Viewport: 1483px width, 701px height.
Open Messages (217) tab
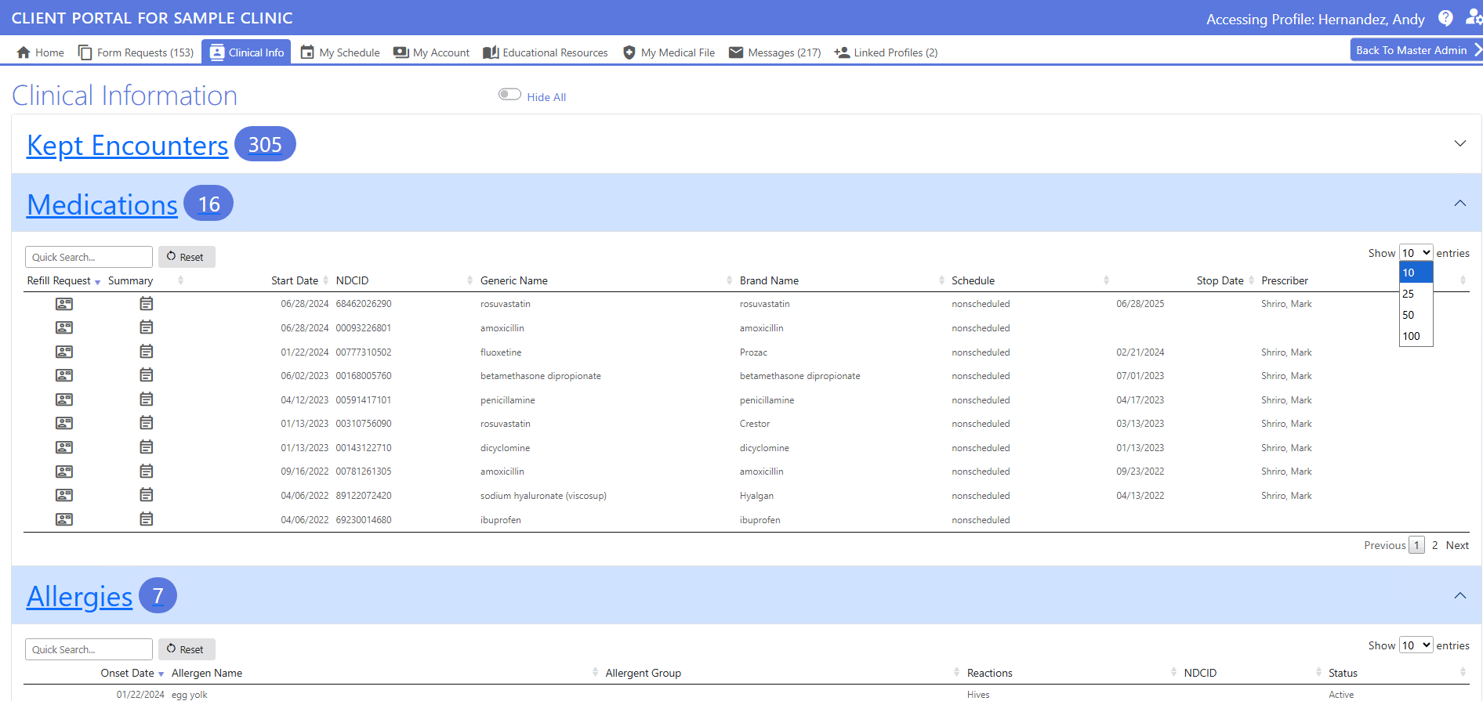(x=775, y=52)
